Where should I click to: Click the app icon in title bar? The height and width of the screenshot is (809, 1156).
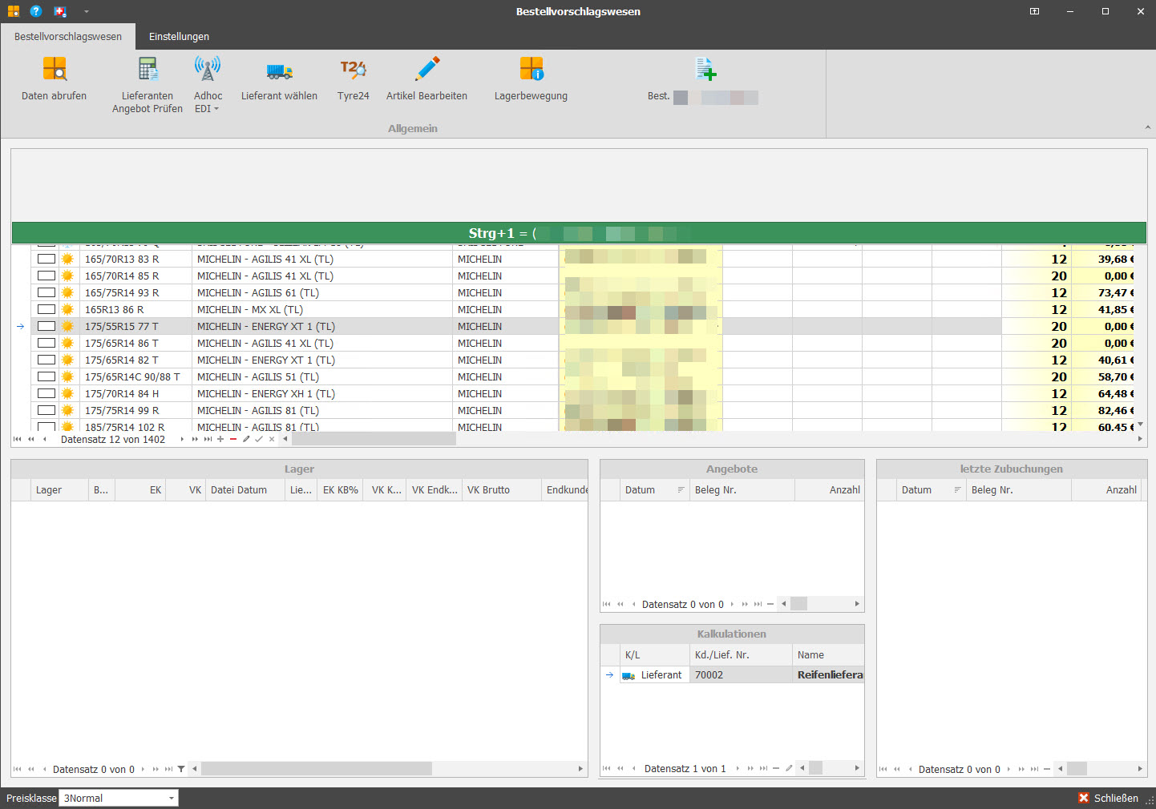coord(14,11)
